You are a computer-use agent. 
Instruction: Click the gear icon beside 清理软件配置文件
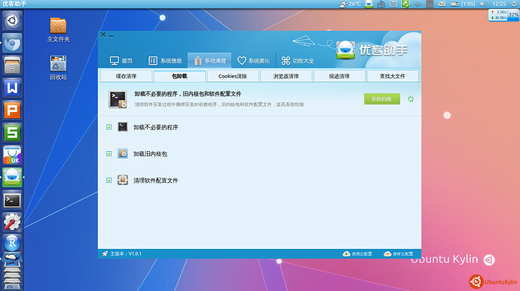(123, 180)
